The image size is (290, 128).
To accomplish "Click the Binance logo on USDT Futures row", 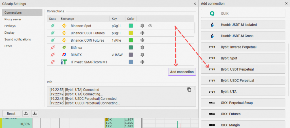I will [64, 33].
